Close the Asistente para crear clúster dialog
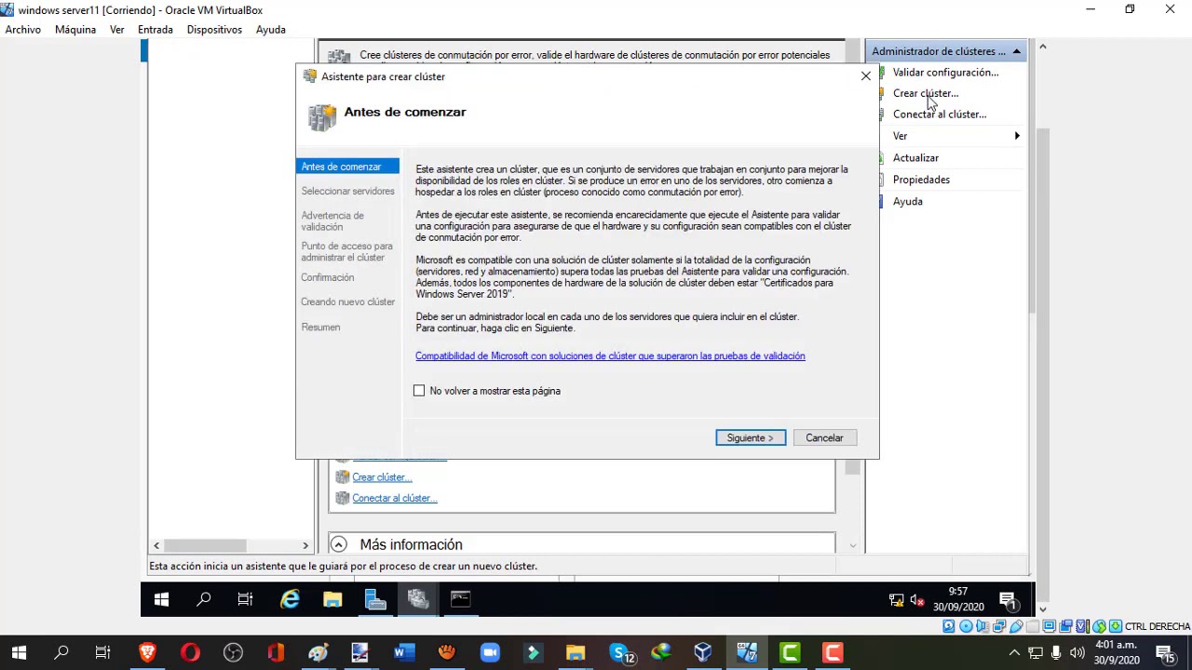Image resolution: width=1192 pixels, height=670 pixels. click(x=866, y=76)
